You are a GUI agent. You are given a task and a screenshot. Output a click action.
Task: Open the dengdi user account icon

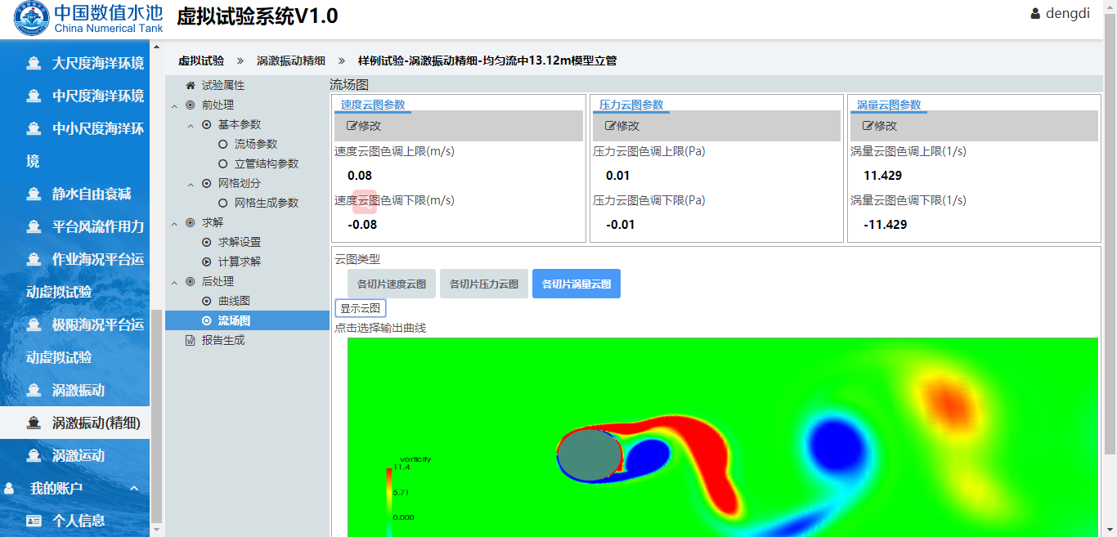click(1035, 14)
